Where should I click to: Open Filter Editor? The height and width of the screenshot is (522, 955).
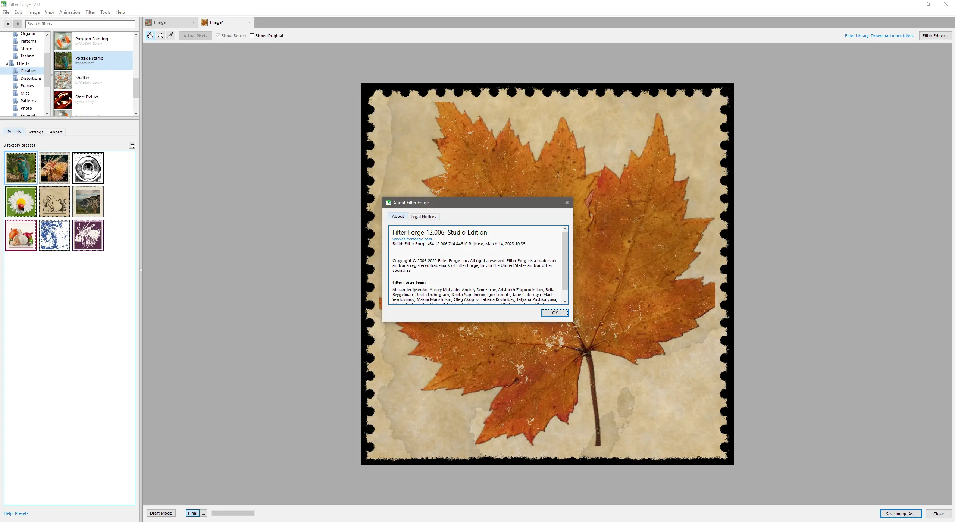(935, 35)
